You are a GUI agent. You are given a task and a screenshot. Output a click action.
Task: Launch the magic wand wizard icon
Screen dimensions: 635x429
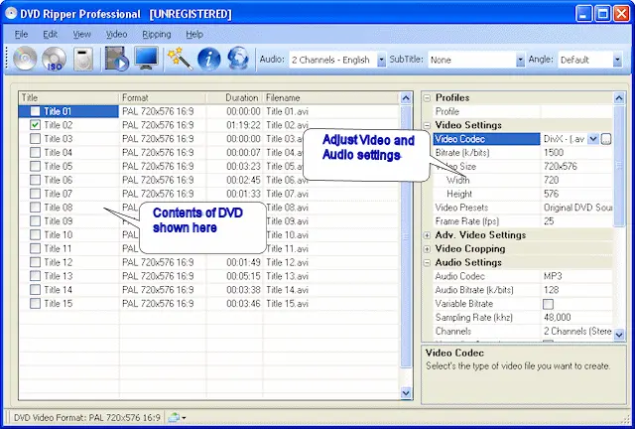click(x=181, y=59)
